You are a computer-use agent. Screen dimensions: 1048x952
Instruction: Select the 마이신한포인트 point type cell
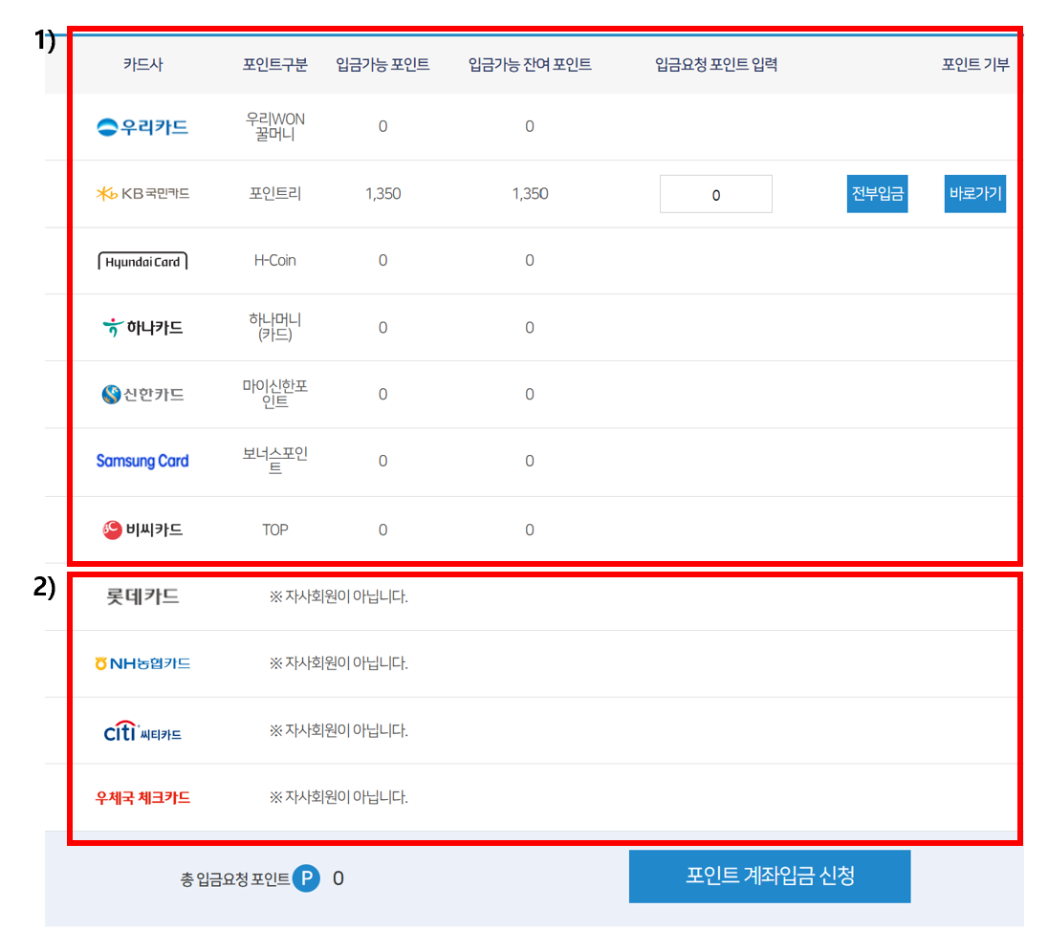(x=274, y=394)
